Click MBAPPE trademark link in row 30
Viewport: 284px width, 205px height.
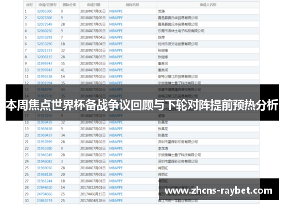116,200
